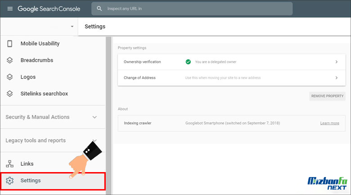Click the sidebar vertical scrollbar

(x=108, y=112)
